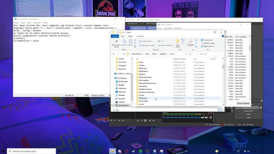Viewport: 274px width, 154px height.
Task: Open OBS audio mixer settings gear
Action: click(x=211, y=118)
